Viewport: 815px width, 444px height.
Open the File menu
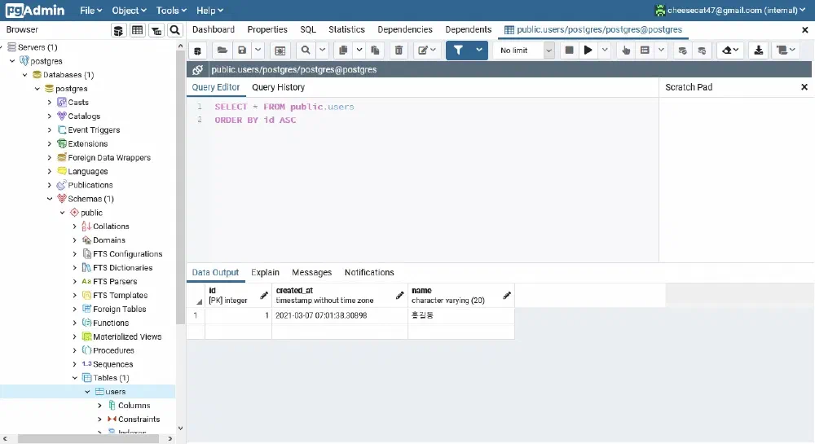pyautogui.click(x=91, y=11)
